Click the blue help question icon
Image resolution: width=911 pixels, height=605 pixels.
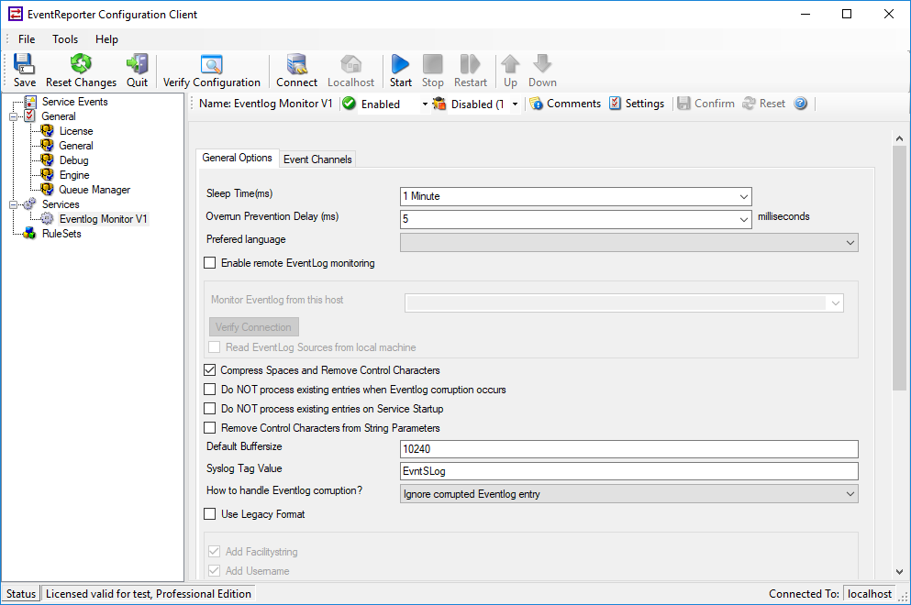[x=801, y=104]
